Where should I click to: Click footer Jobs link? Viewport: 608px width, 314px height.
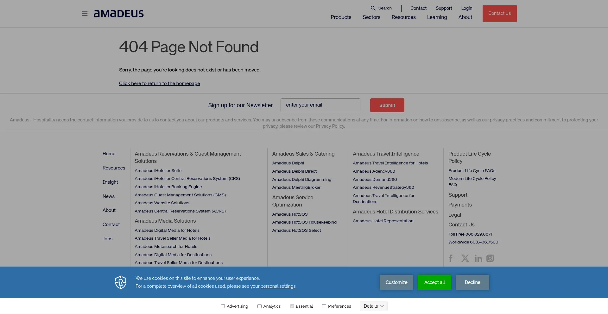[x=107, y=239]
